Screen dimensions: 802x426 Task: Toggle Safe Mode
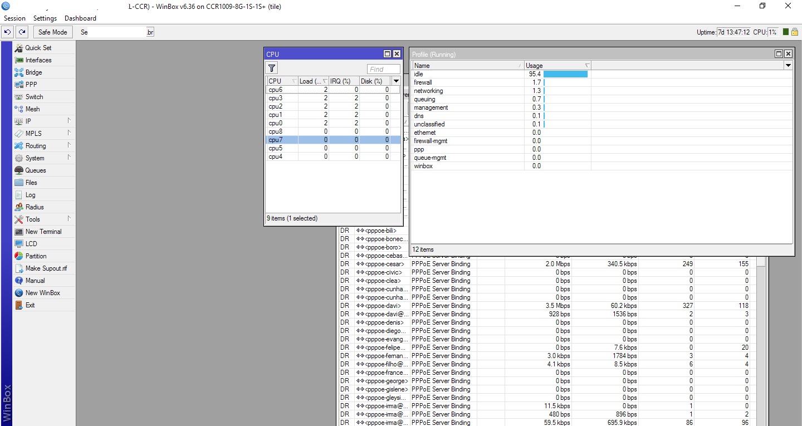pyautogui.click(x=53, y=32)
